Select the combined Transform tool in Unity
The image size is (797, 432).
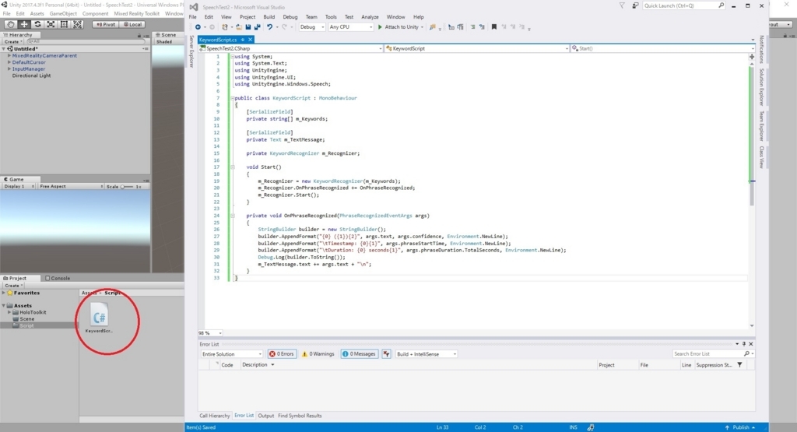pyautogui.click(x=77, y=24)
